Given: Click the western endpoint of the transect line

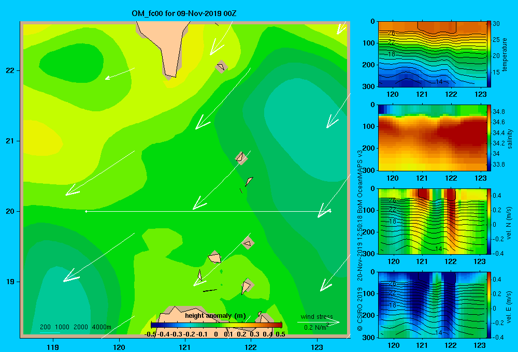Looking at the screenshot, I should click(86, 211).
